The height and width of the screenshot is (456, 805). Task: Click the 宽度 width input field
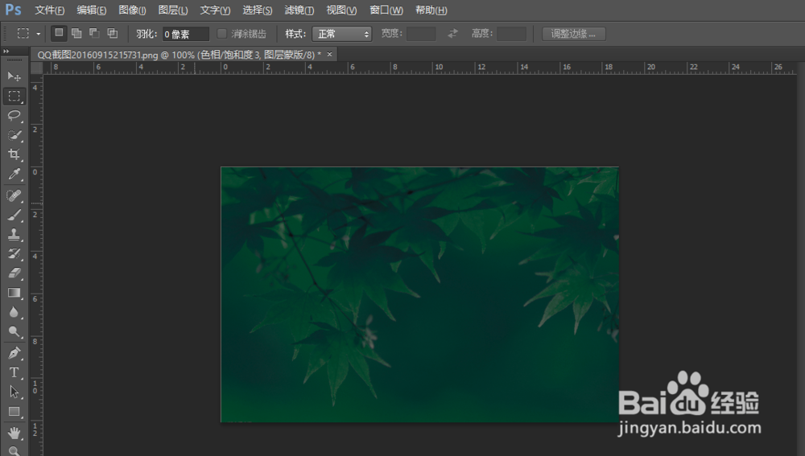coord(421,34)
